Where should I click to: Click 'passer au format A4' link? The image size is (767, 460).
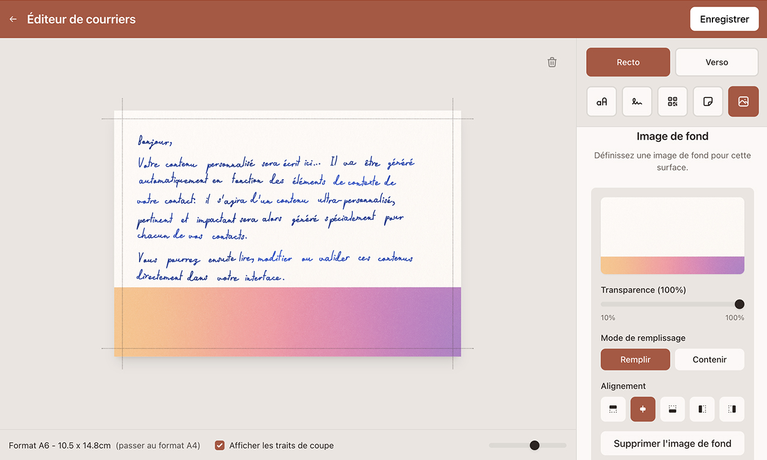click(159, 445)
